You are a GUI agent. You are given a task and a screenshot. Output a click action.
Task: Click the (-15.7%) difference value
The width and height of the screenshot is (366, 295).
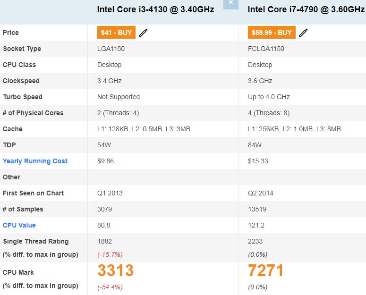tap(110, 255)
